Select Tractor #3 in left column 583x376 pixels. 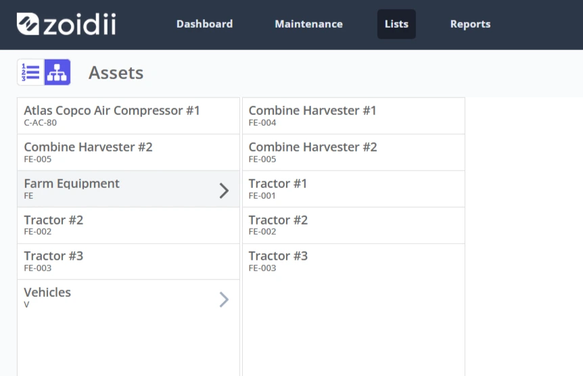(129, 262)
